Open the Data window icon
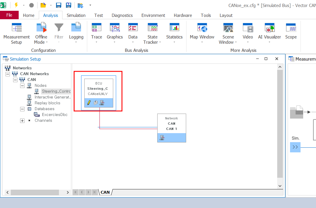The height and width of the screenshot is (208, 316). [x=133, y=28]
